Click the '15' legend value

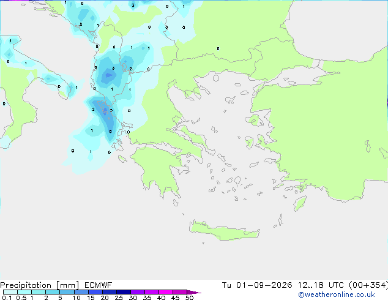[x=91, y=298]
